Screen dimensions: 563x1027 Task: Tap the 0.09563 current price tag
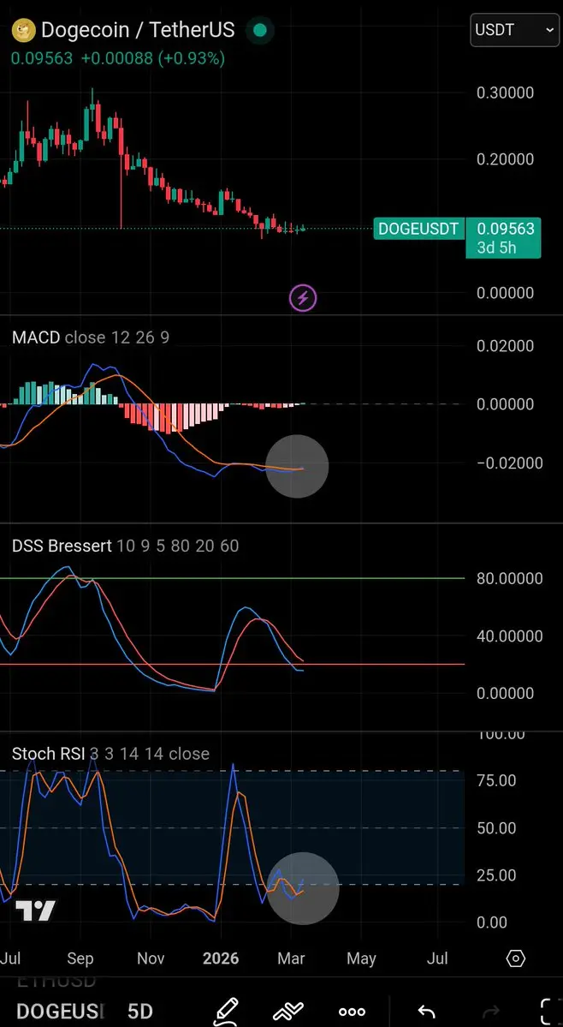(x=506, y=229)
